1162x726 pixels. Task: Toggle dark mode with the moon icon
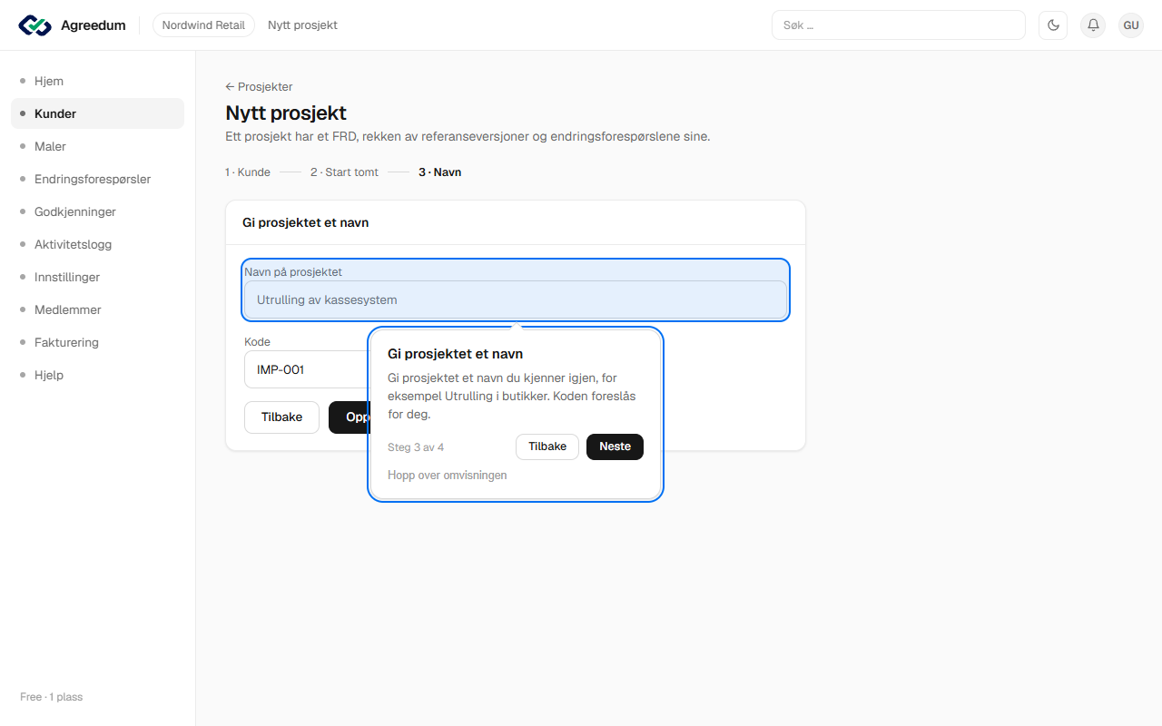(x=1053, y=25)
